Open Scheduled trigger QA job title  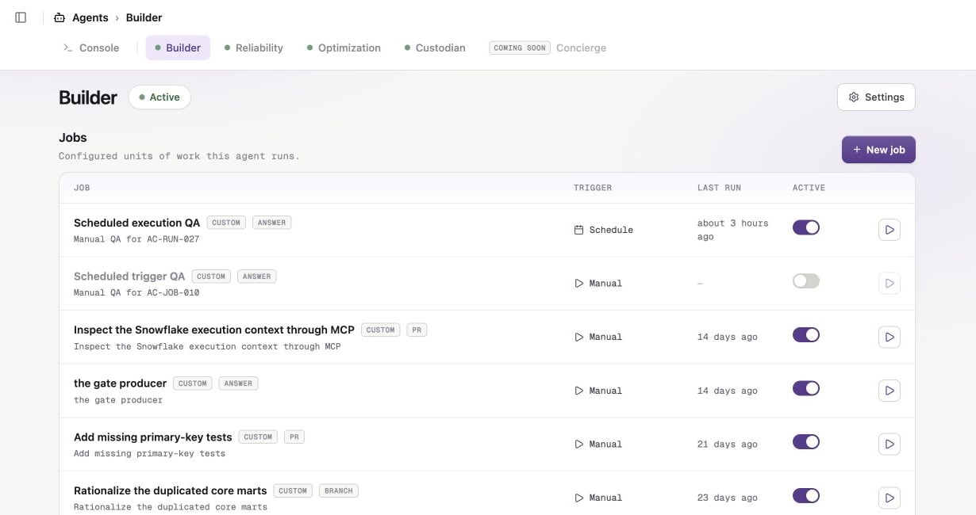[129, 277]
